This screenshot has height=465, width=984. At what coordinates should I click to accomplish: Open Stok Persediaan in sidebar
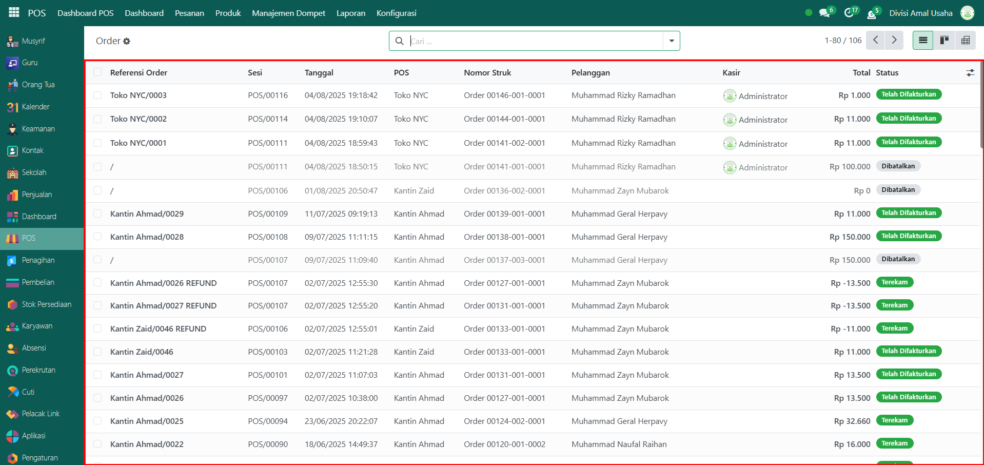[x=46, y=304]
